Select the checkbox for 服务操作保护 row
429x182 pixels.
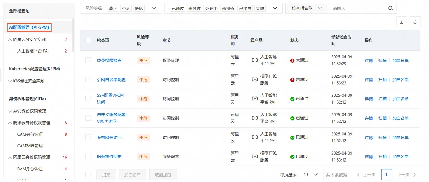click(88, 157)
